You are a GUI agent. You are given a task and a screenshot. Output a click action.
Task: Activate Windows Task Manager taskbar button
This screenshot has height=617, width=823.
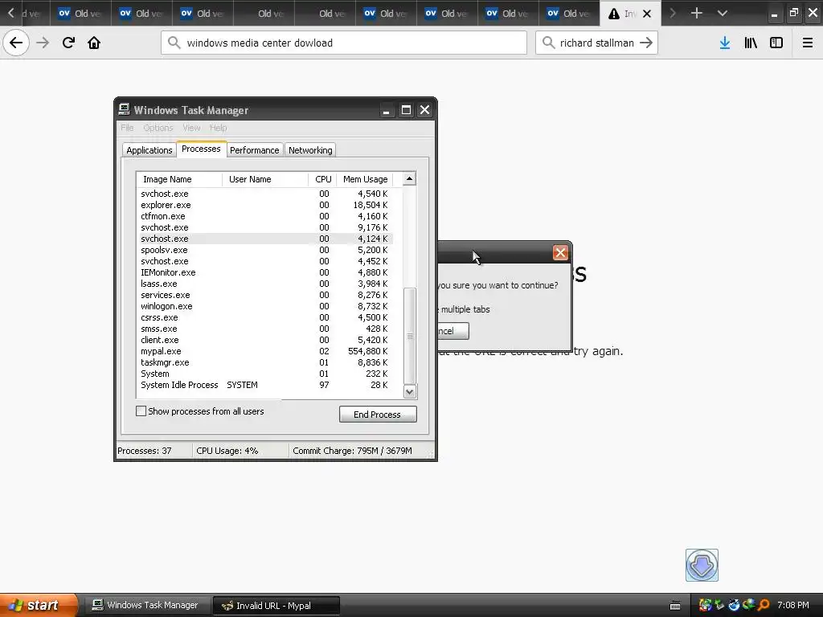point(146,606)
